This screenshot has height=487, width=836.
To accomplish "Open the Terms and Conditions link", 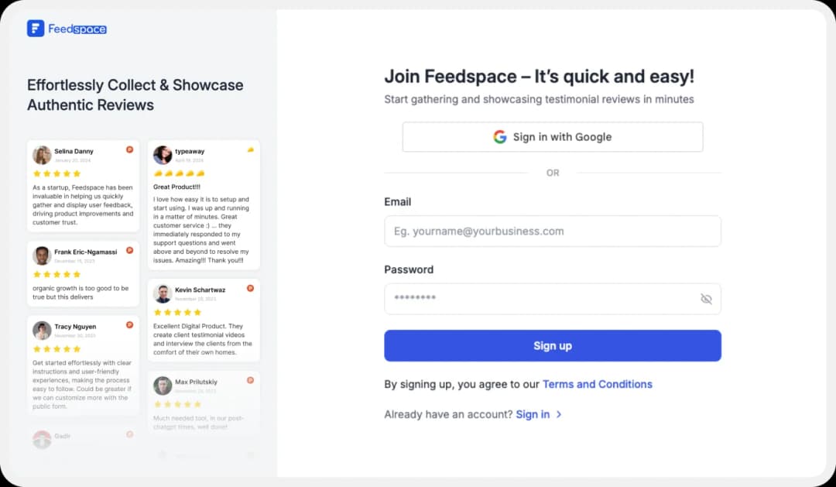I will 598,384.
